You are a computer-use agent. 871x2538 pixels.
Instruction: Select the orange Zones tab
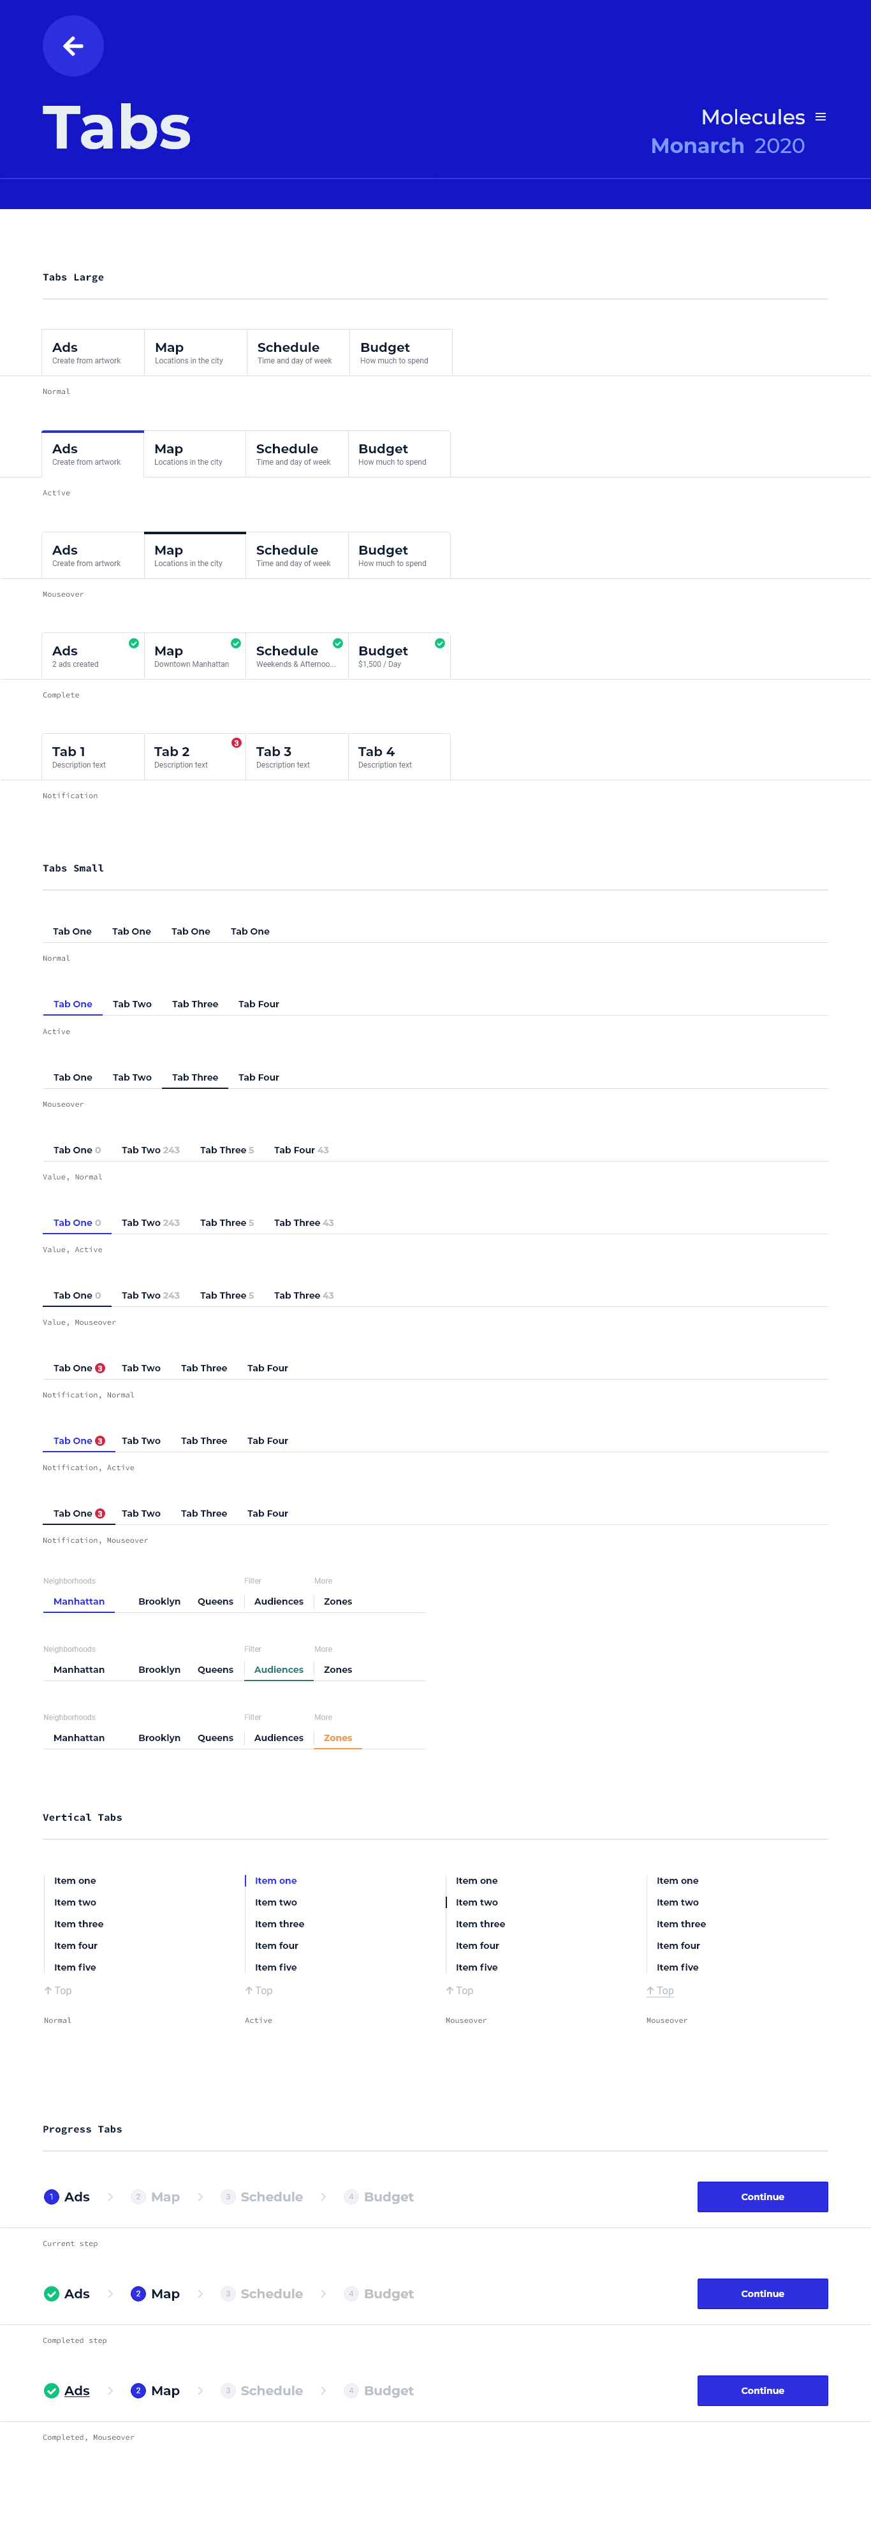pos(338,1738)
